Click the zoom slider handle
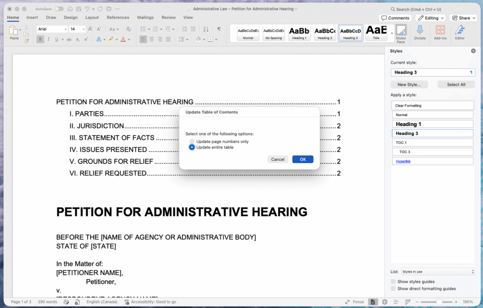Image resolution: width=483 pixels, height=308 pixels. tap(440, 302)
